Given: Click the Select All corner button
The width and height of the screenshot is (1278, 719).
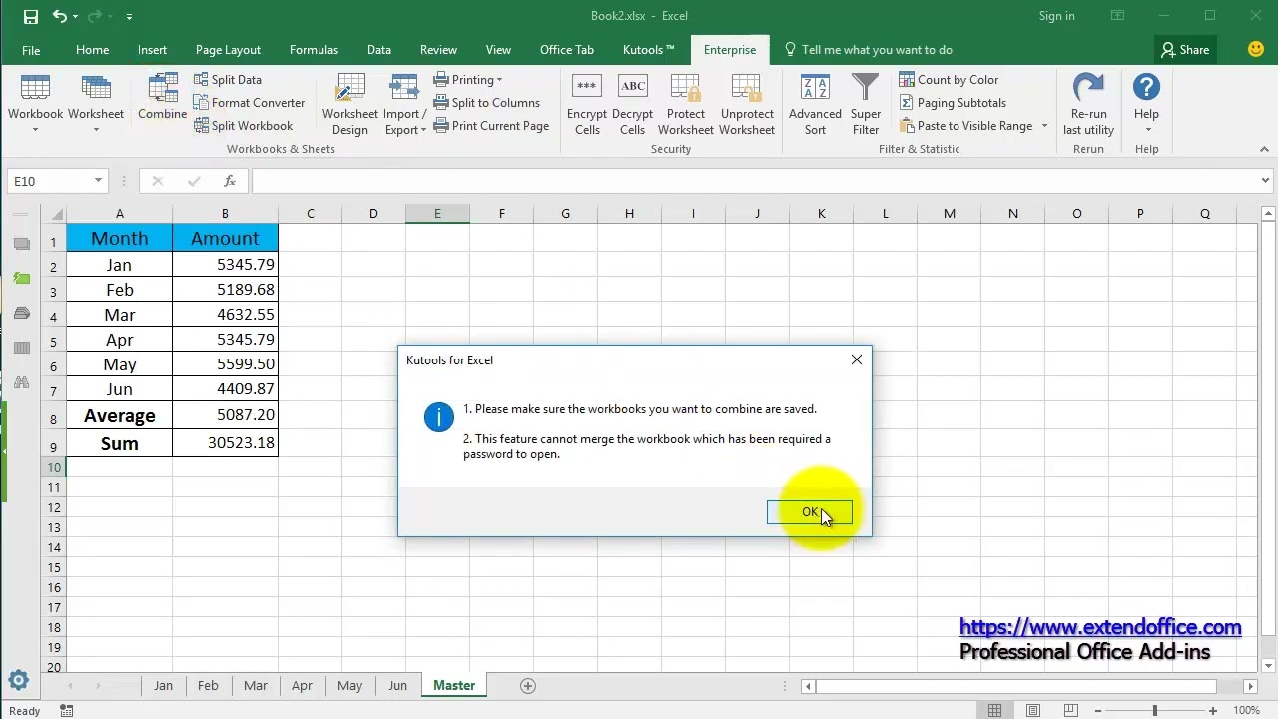Looking at the screenshot, I should pos(53,214).
